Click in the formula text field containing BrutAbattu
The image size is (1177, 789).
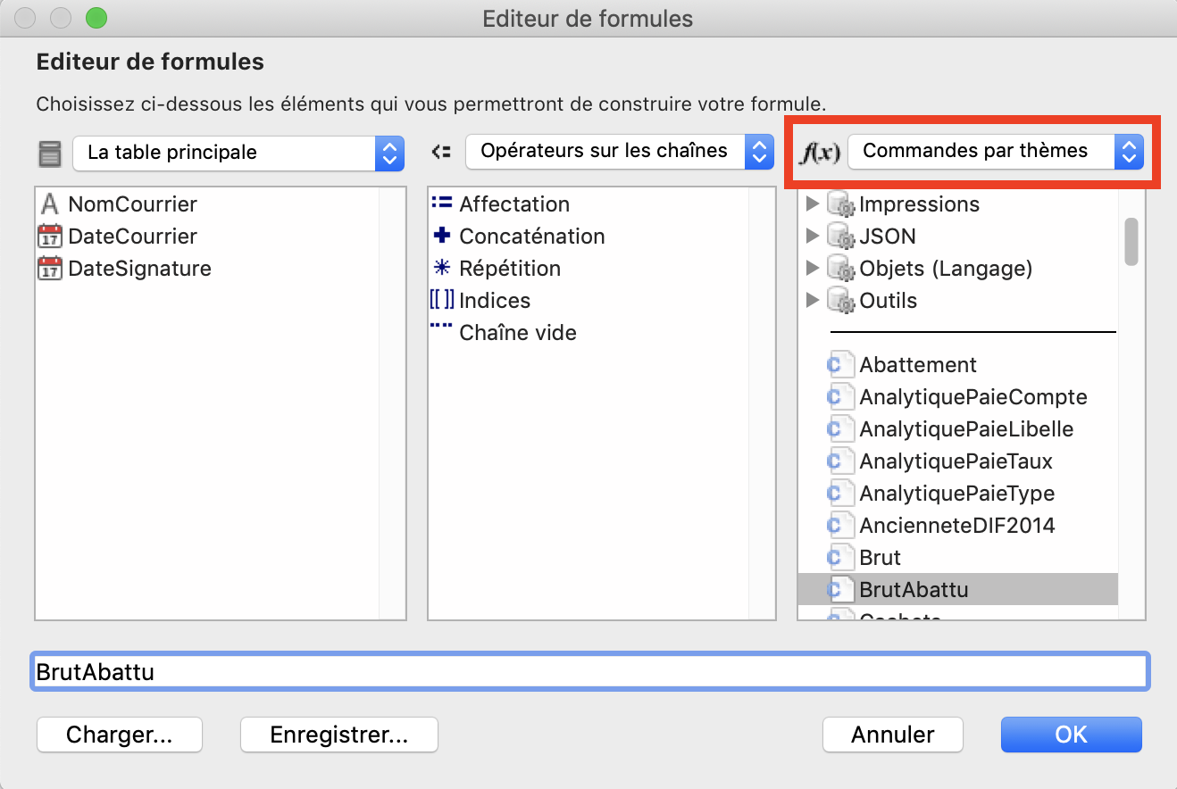click(589, 671)
